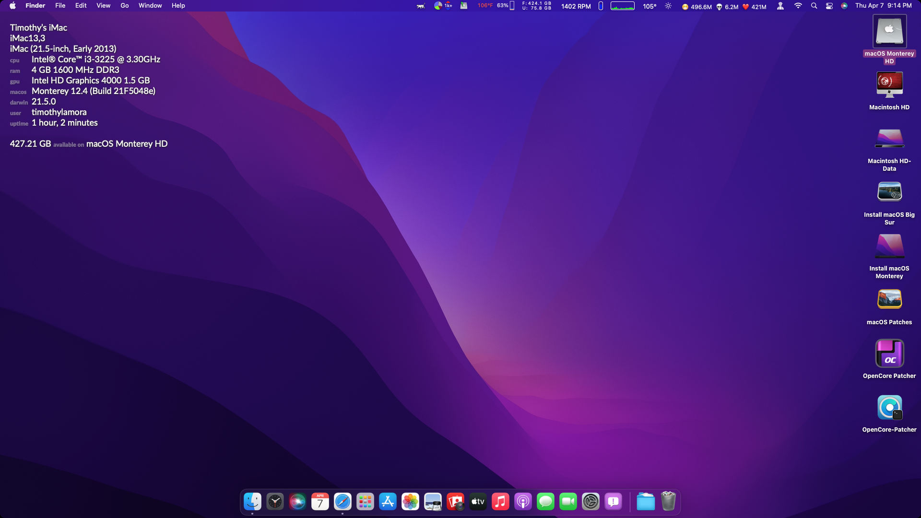Select Install macOS Monterey installer icon
The image size is (921, 518).
click(889, 246)
